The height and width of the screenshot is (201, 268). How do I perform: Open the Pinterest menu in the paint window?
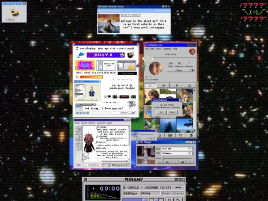point(92,123)
